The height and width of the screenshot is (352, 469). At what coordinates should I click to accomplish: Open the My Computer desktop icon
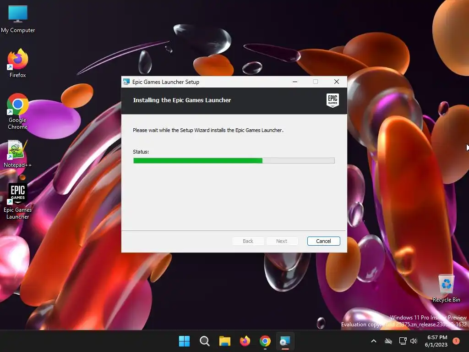point(18,19)
